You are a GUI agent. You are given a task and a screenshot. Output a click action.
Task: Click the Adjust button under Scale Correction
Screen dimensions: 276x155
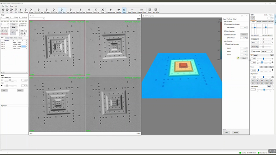[244, 58]
